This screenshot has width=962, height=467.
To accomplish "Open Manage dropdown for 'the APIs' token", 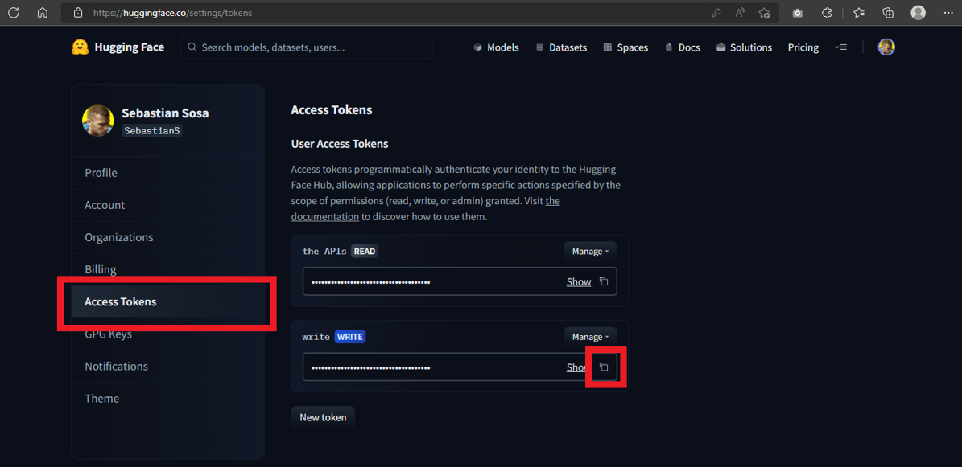I will tap(590, 252).
